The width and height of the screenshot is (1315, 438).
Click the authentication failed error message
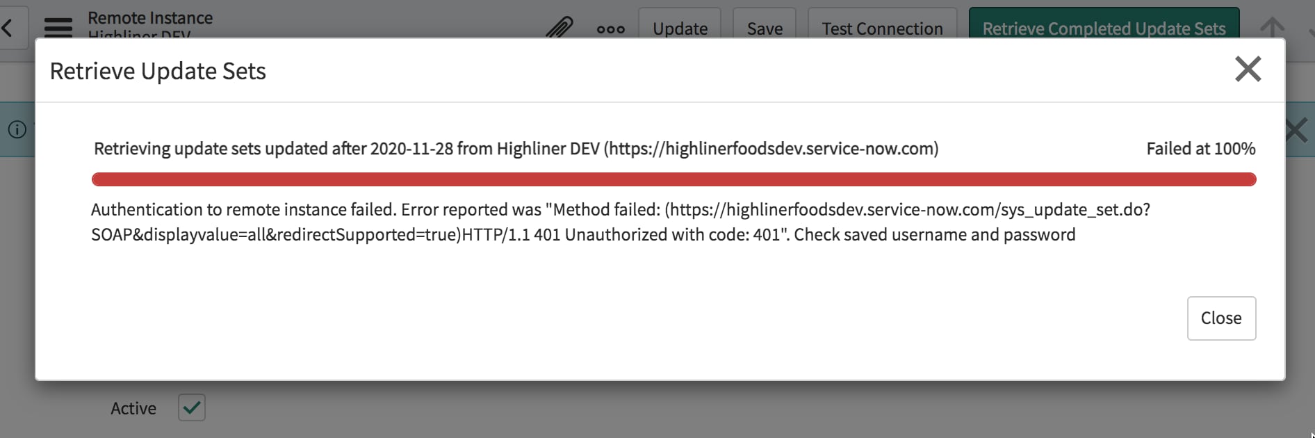click(x=619, y=222)
